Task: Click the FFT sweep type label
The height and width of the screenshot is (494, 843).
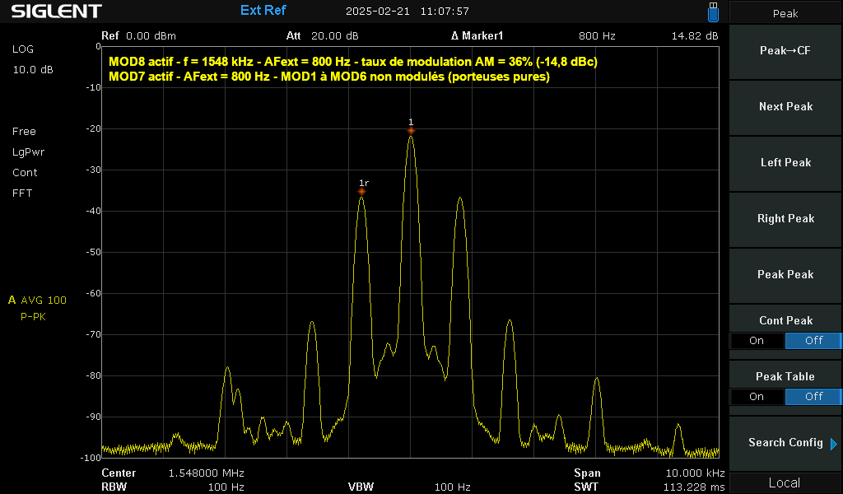Action: pyautogui.click(x=22, y=193)
